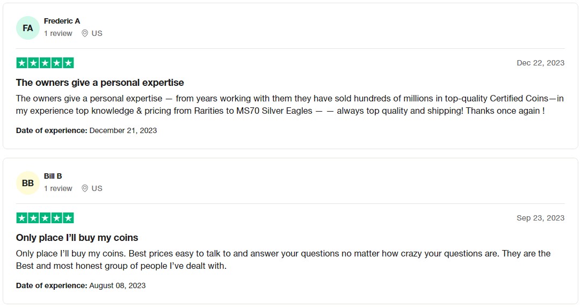581x308 pixels.
Task: Click the review body text about MS70 Silver Eagles
Action: click(290, 105)
